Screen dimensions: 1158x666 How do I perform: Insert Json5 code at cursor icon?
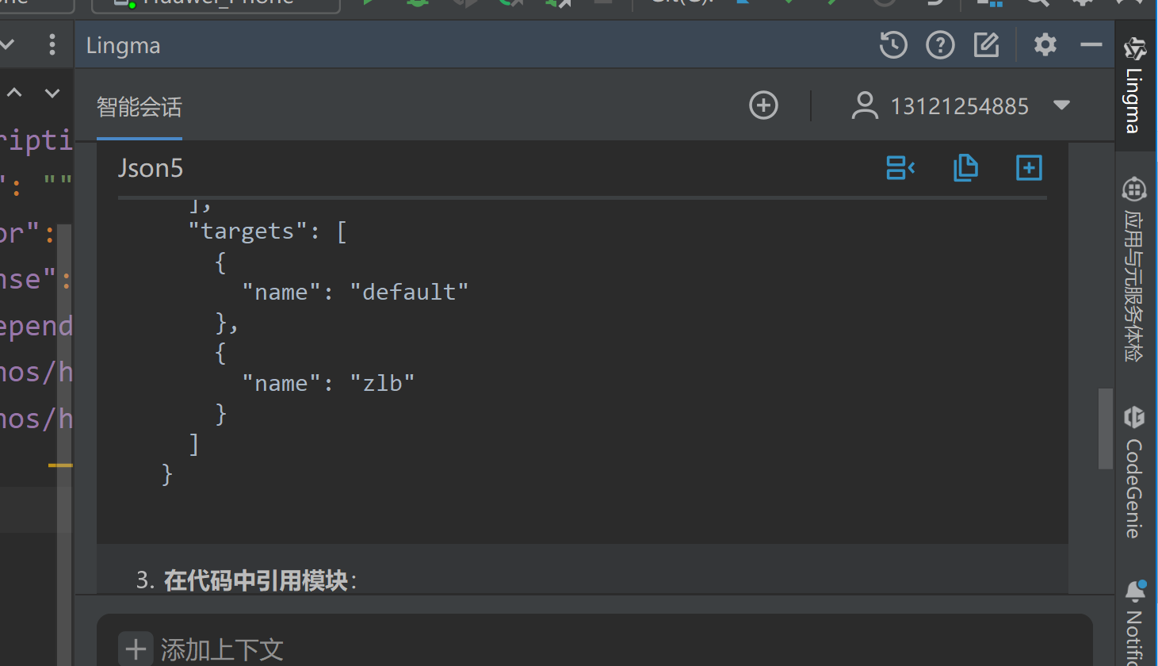900,168
